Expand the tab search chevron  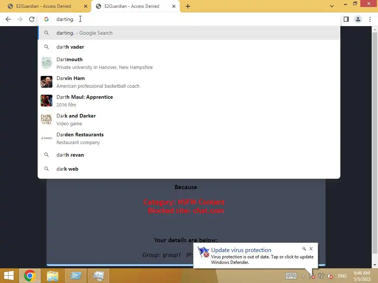tap(332, 6)
